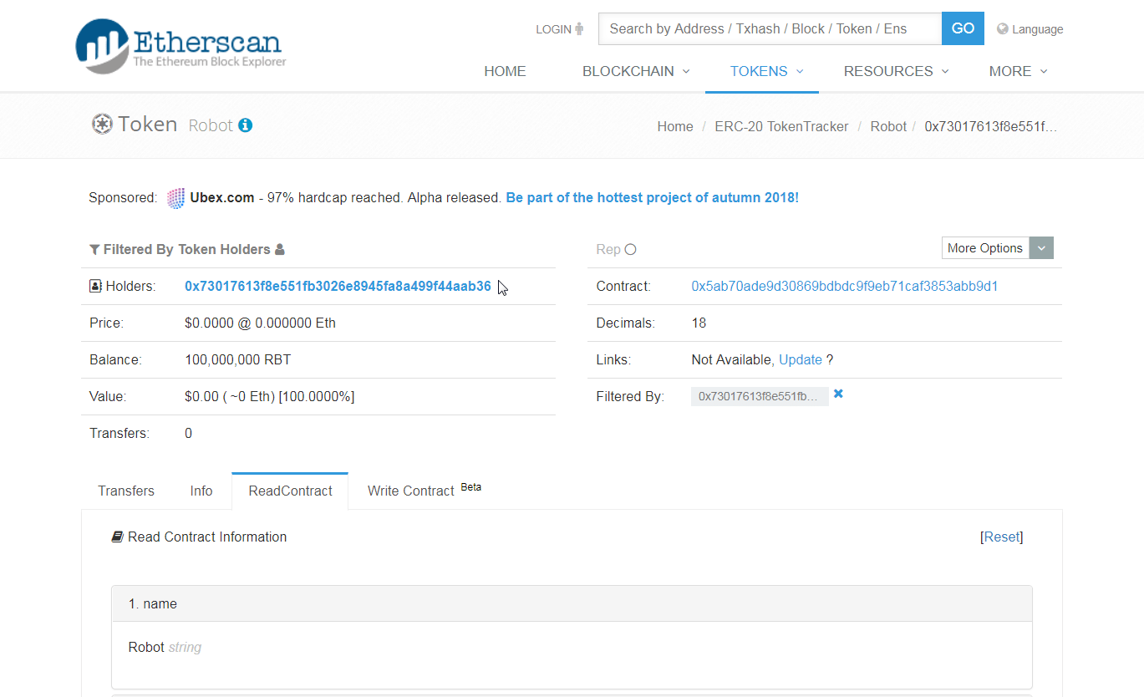The height and width of the screenshot is (697, 1144).
Task: Expand the More Options dropdown arrow
Action: click(x=1041, y=247)
